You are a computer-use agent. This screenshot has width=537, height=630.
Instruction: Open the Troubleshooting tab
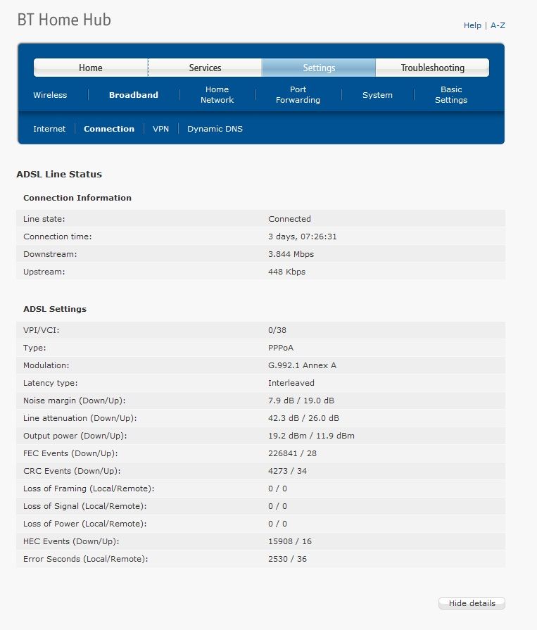(x=433, y=68)
